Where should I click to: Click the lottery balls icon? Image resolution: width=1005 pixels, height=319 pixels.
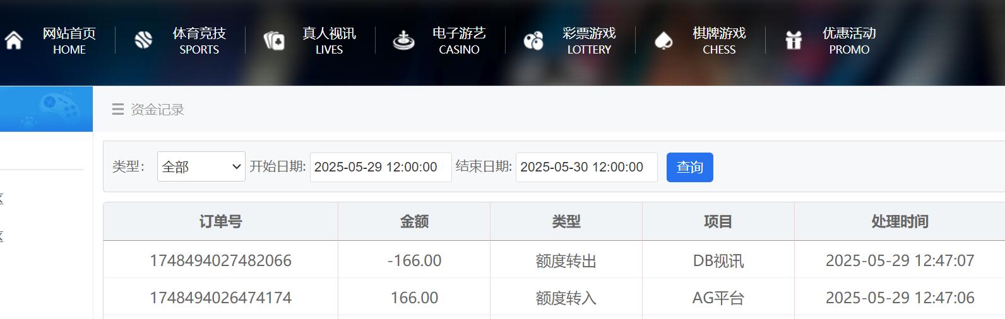[x=533, y=41]
